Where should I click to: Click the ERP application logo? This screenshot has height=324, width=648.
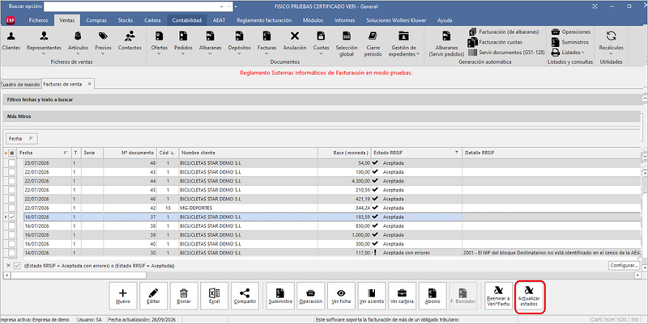tap(11, 20)
